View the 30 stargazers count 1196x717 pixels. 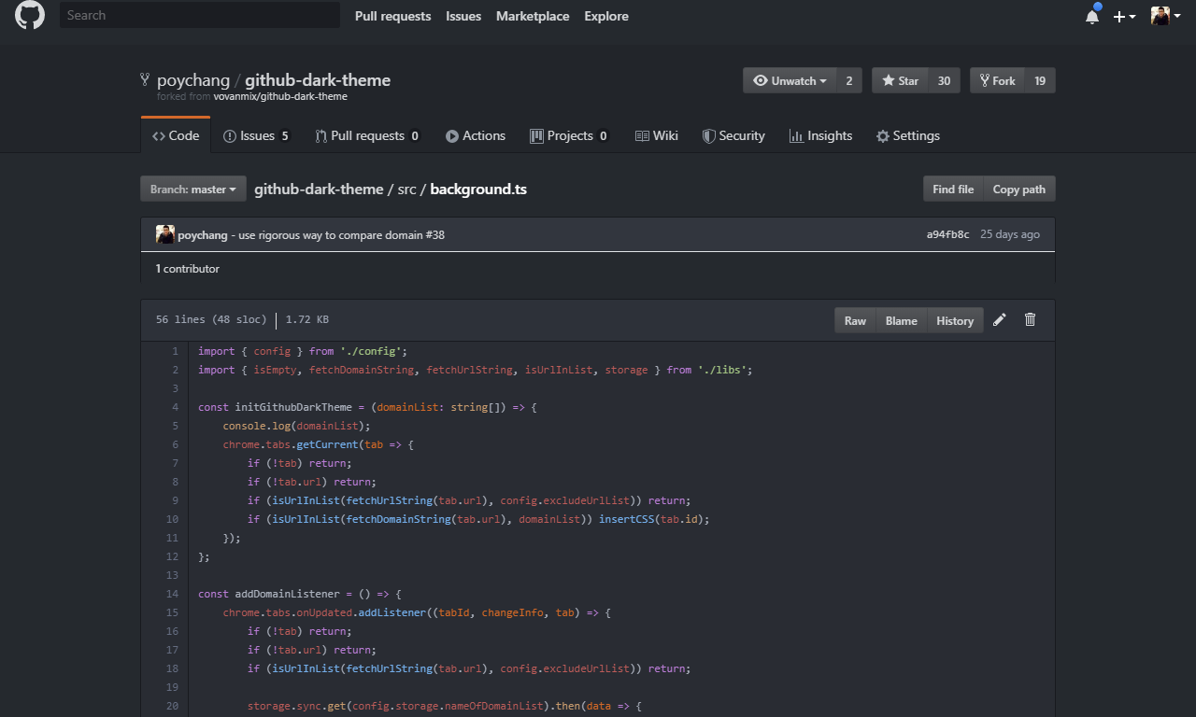point(944,80)
